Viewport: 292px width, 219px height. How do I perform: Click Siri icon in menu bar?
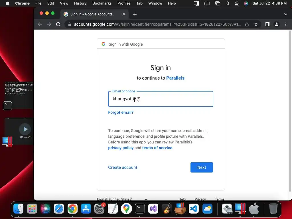(246, 3)
